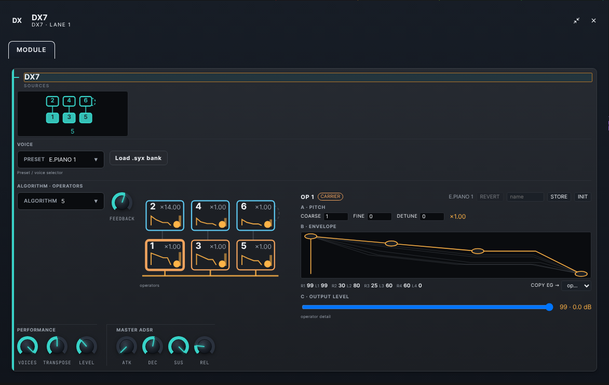609x385 pixels.
Task: Click the orange ×1.00 pitch ratio readout
Action: (457, 217)
